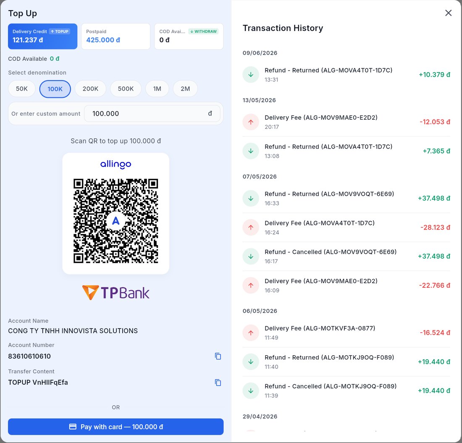Viewport: 462px width, 443px height.
Task: Click the -22.766 đ amount
Action: [435, 286]
